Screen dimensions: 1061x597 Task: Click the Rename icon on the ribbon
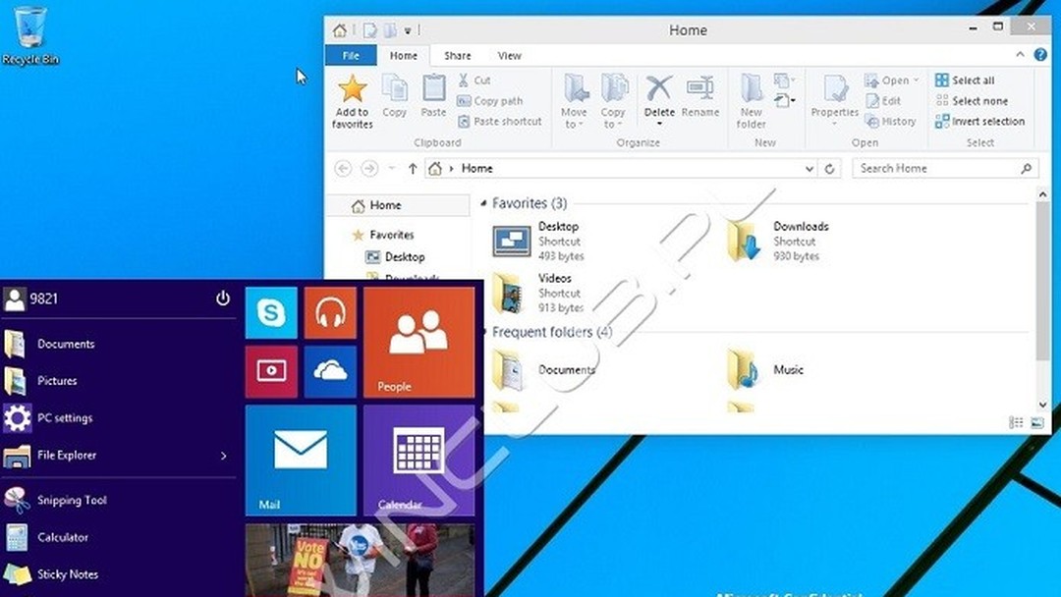(x=700, y=98)
